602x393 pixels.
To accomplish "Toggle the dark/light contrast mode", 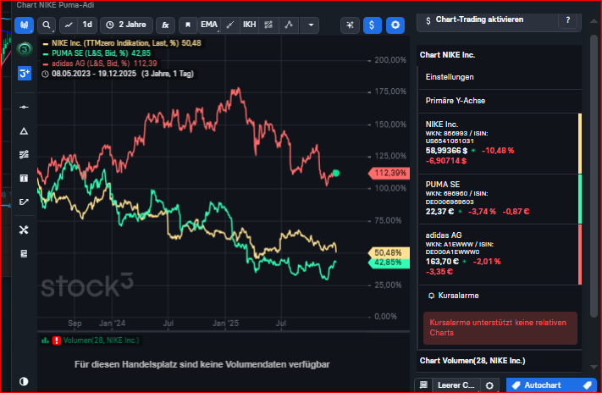I will coord(24,381).
